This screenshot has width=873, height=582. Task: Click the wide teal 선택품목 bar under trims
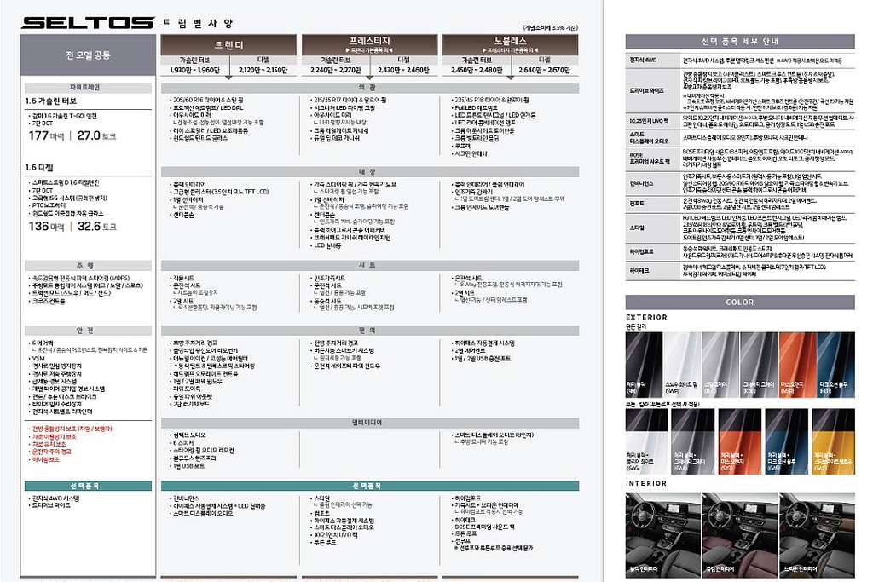(370, 486)
